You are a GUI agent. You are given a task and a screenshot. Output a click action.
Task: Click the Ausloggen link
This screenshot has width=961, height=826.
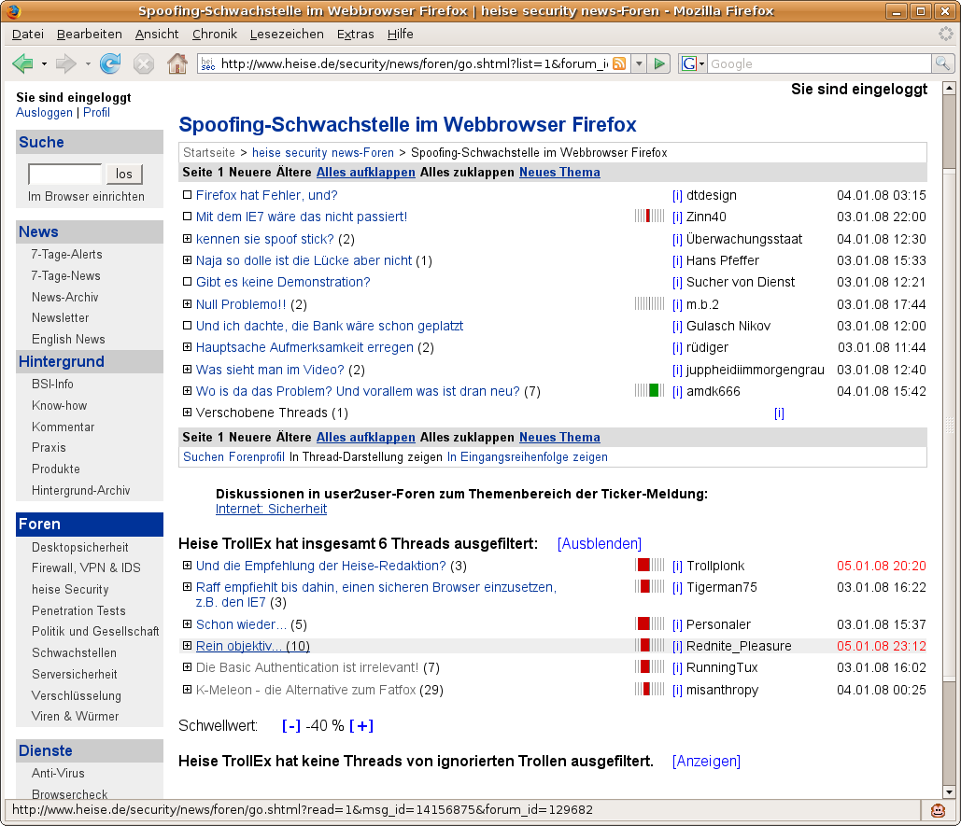coord(44,113)
